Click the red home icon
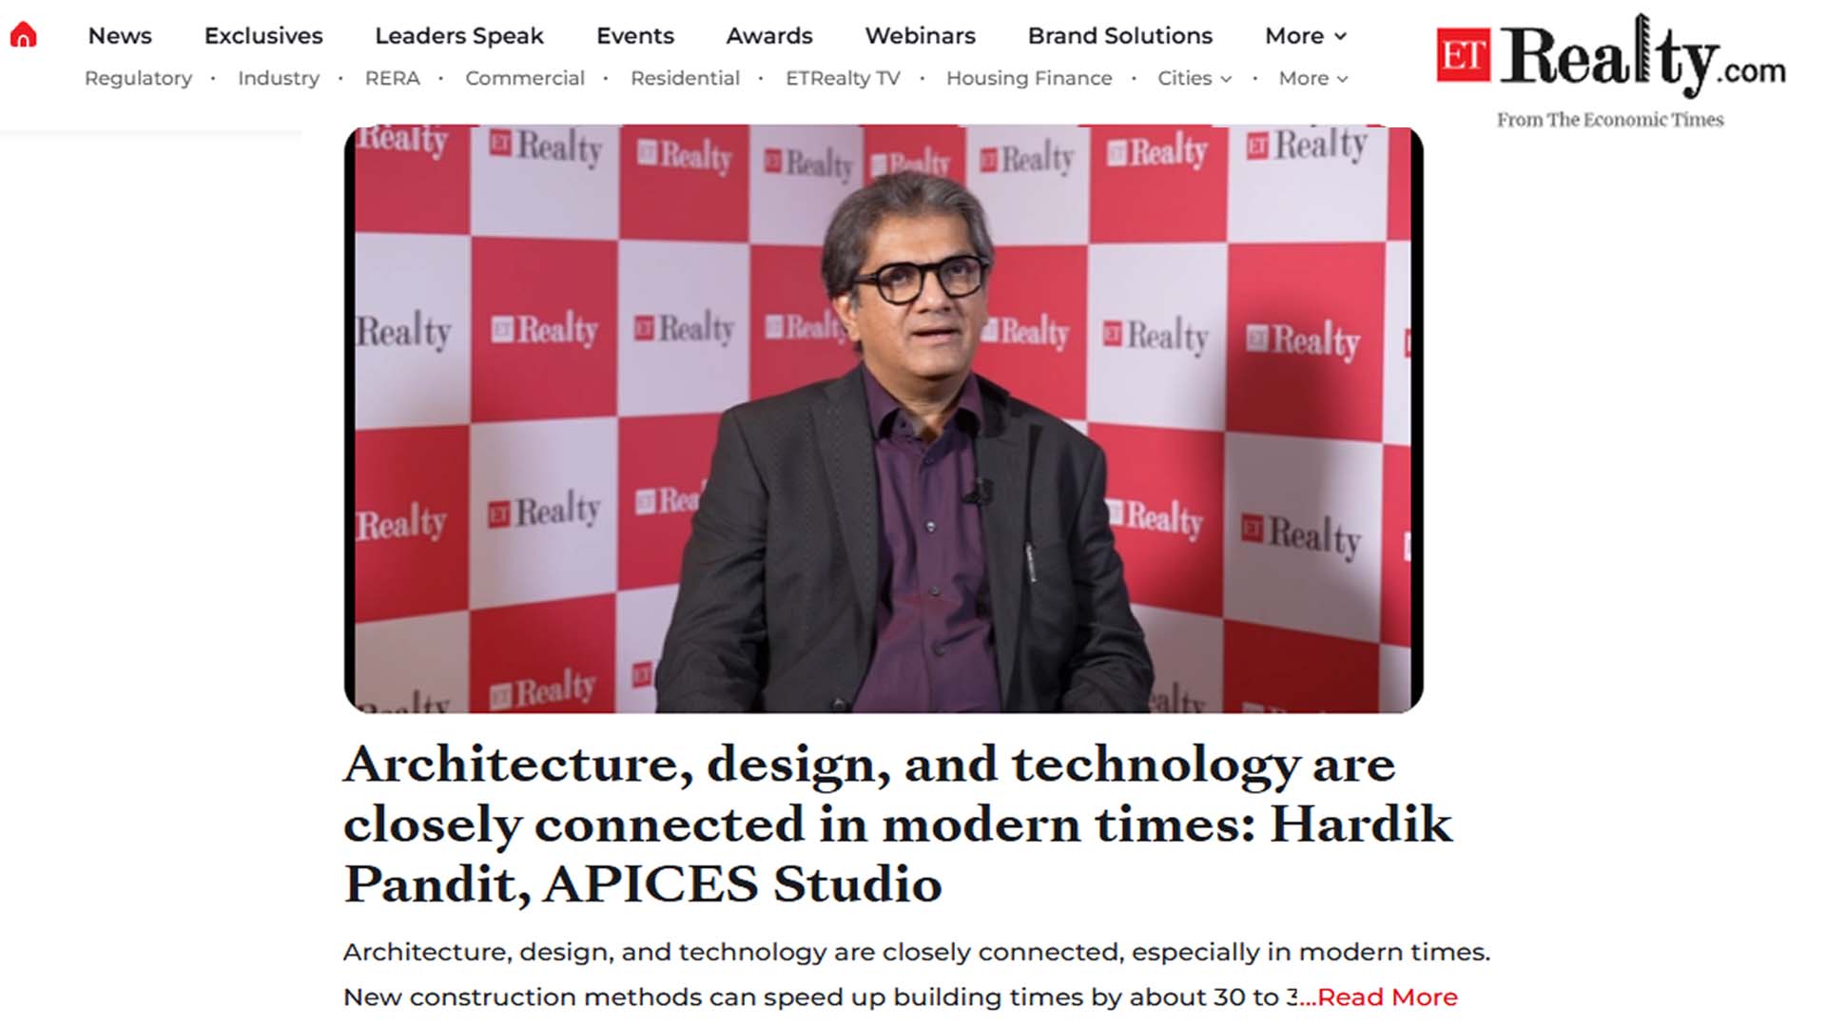This screenshot has height=1027, width=1826. pos(23,35)
